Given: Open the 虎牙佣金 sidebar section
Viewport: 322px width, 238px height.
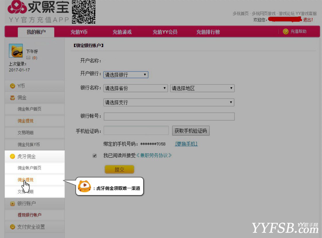Looking at the screenshot, I should [x=34, y=156].
